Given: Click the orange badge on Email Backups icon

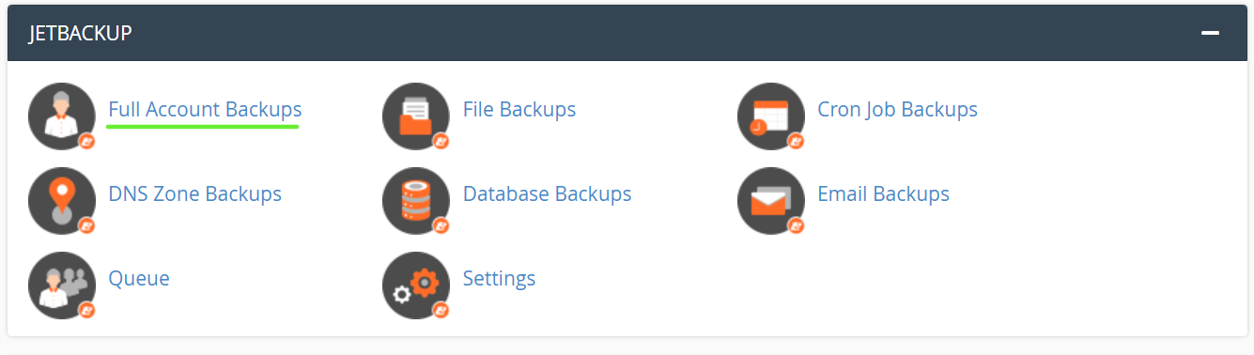Looking at the screenshot, I should [796, 225].
